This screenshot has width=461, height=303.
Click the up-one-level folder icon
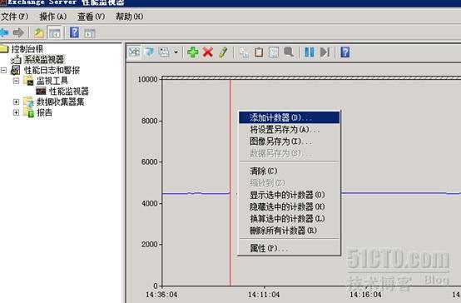[39, 32]
